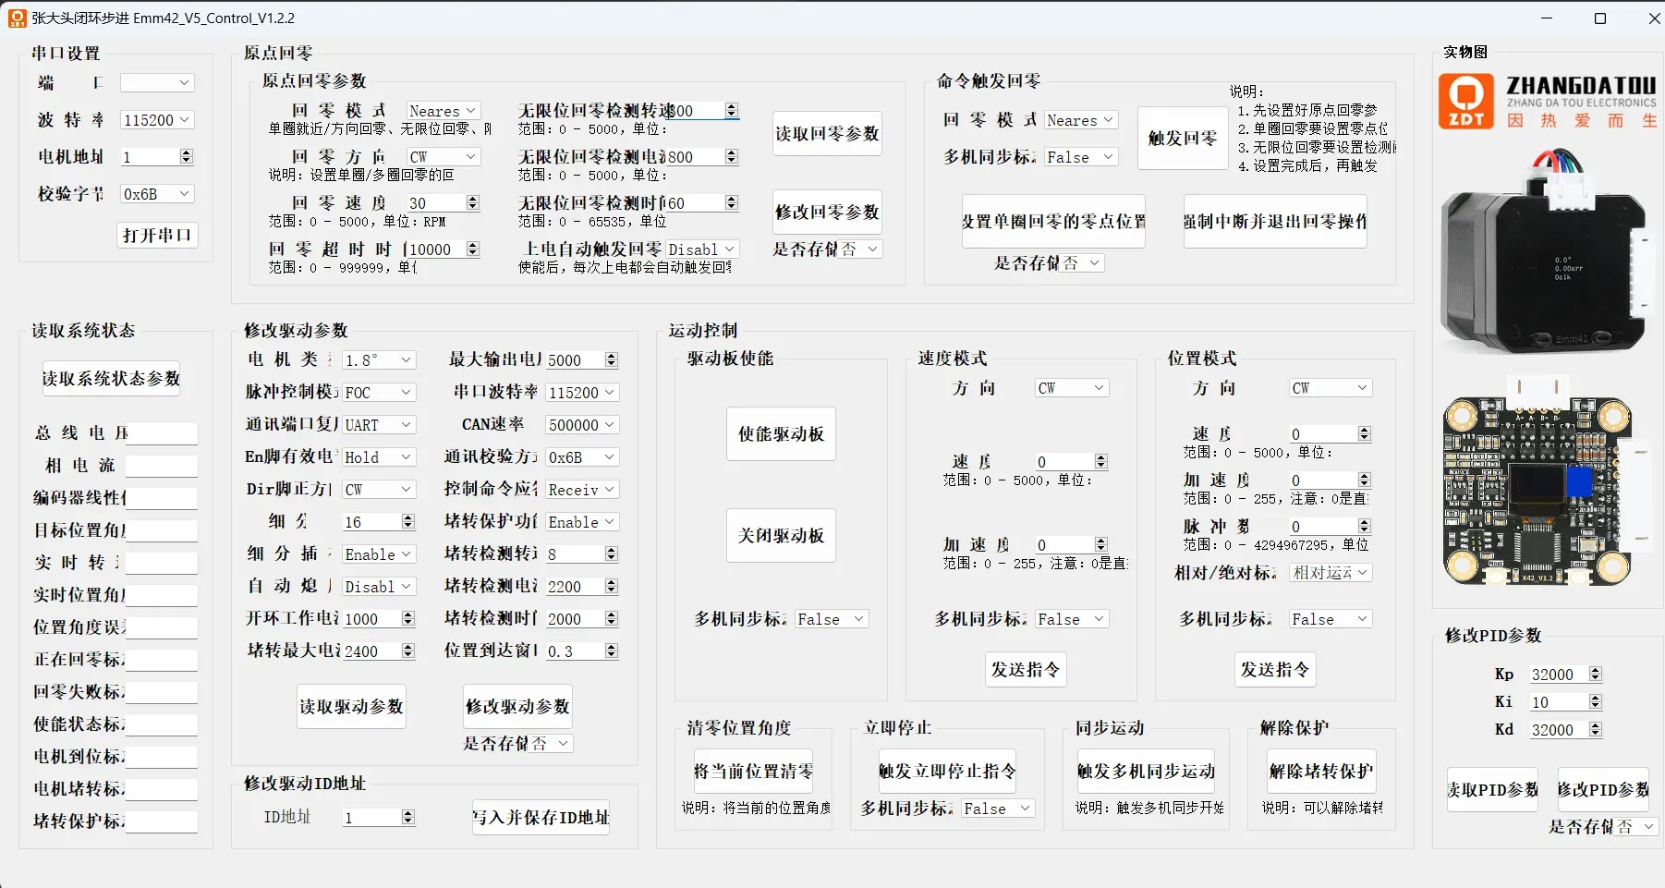
Task: Open 通讯端口复用 UART dropdown
Action: pos(380,424)
